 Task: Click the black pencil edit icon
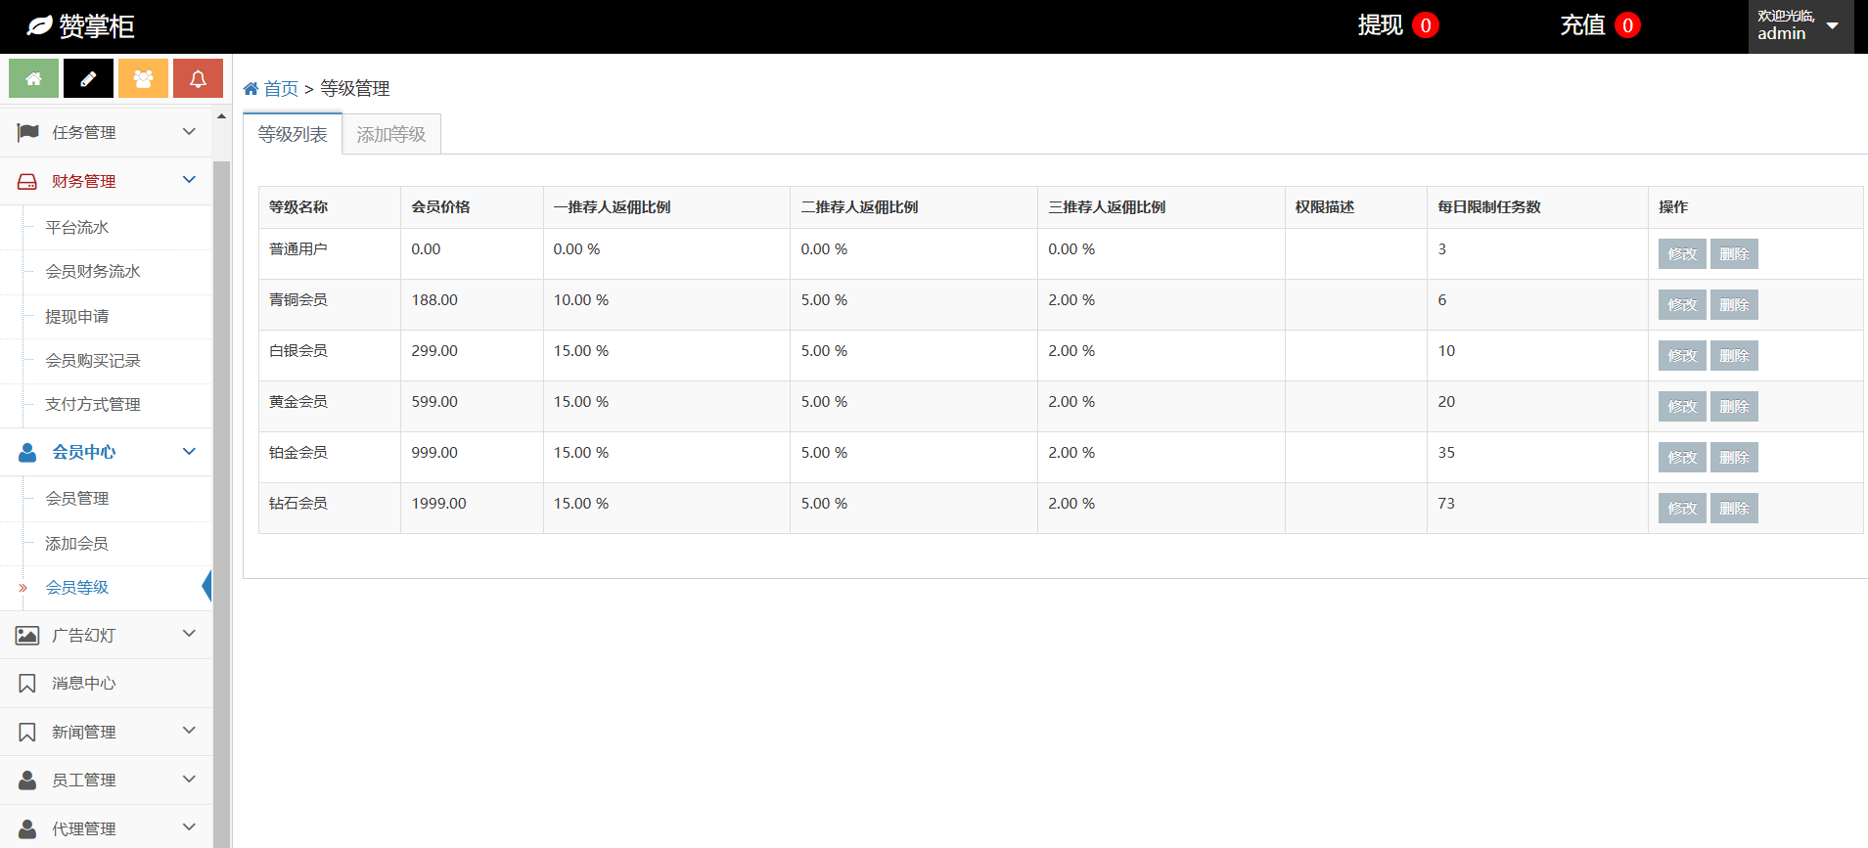point(88,79)
